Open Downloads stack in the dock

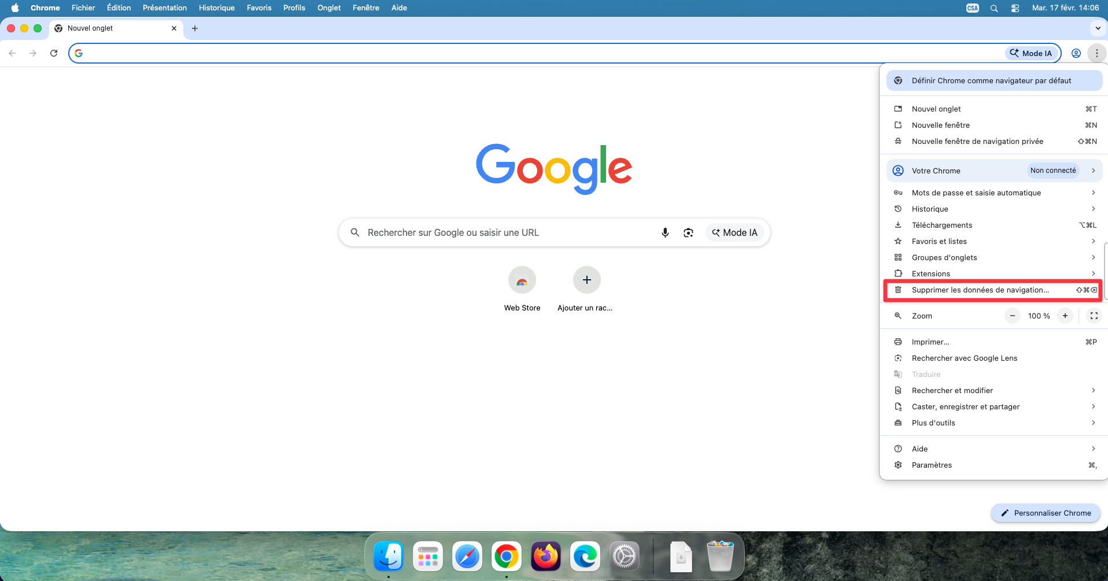coord(681,557)
